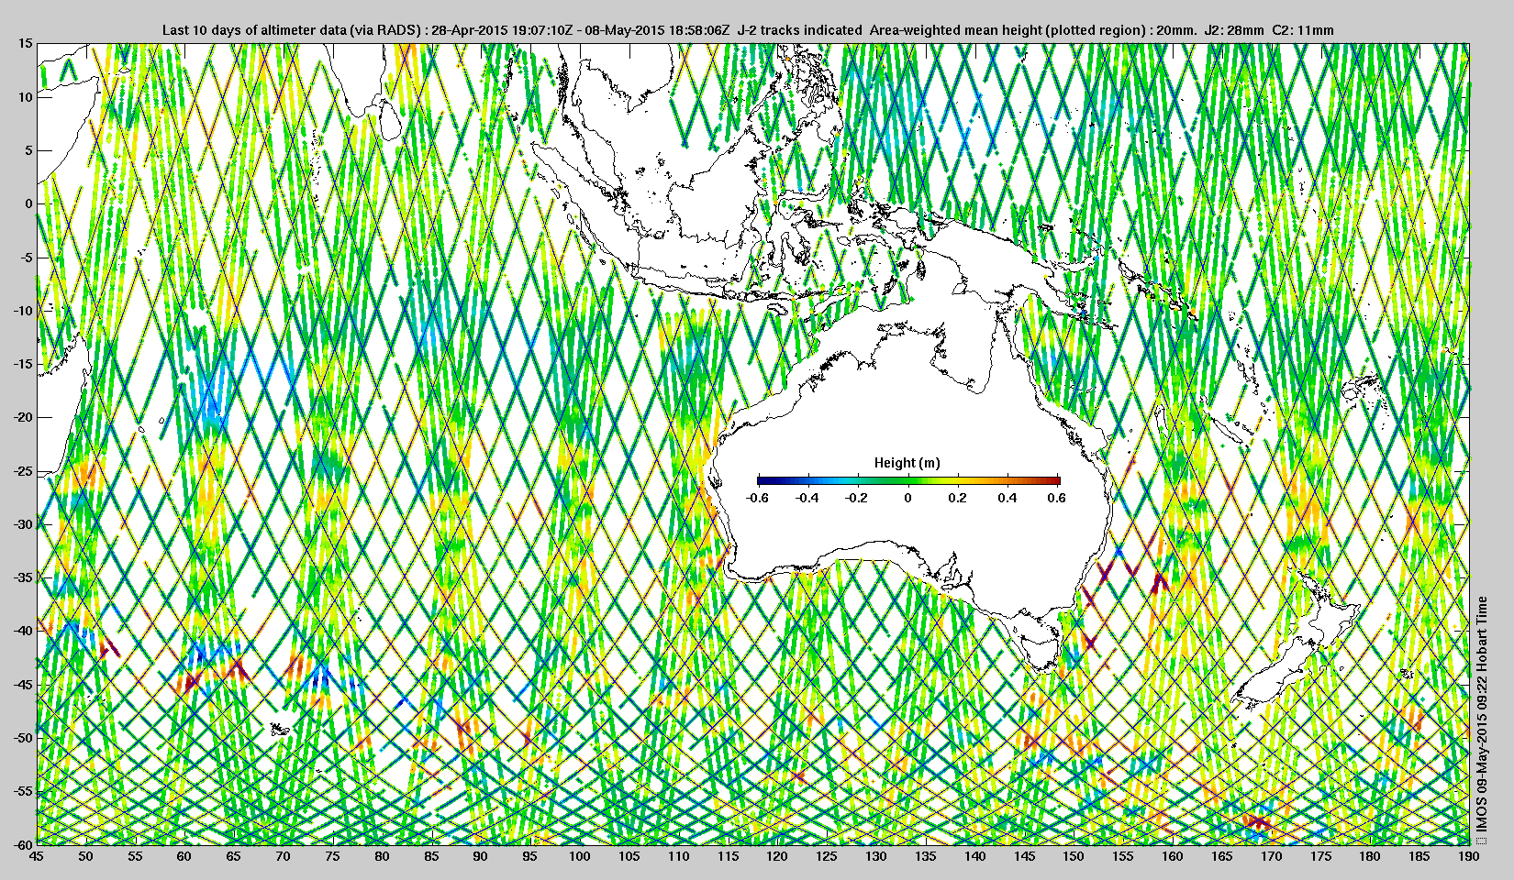Click the height colorbar gradient strip

[x=908, y=480]
